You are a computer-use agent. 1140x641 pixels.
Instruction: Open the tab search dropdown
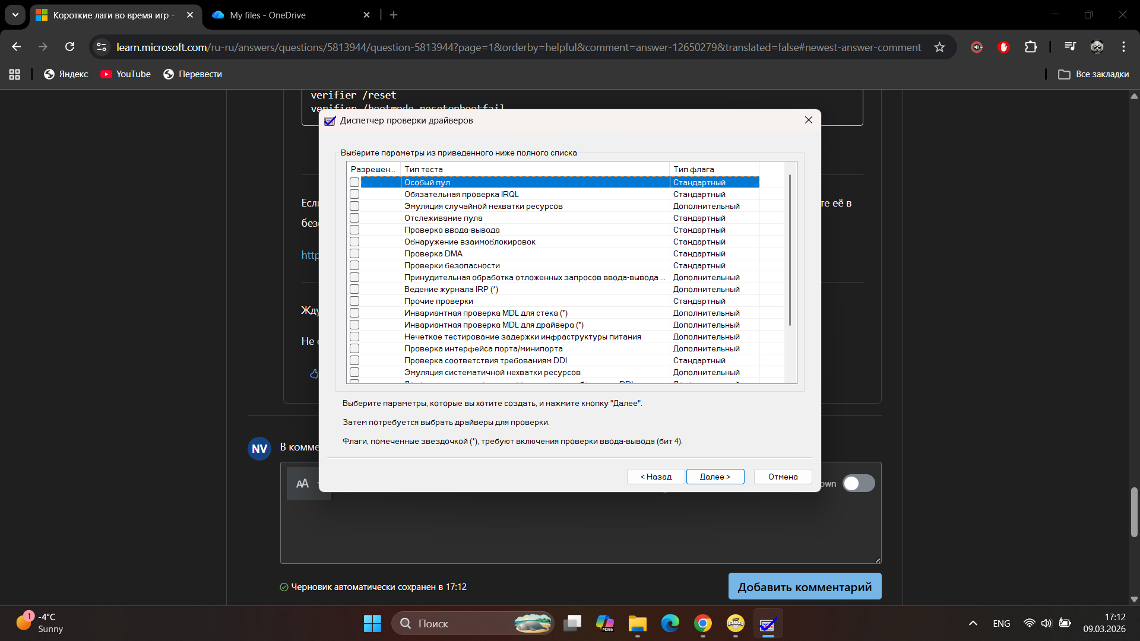point(15,15)
